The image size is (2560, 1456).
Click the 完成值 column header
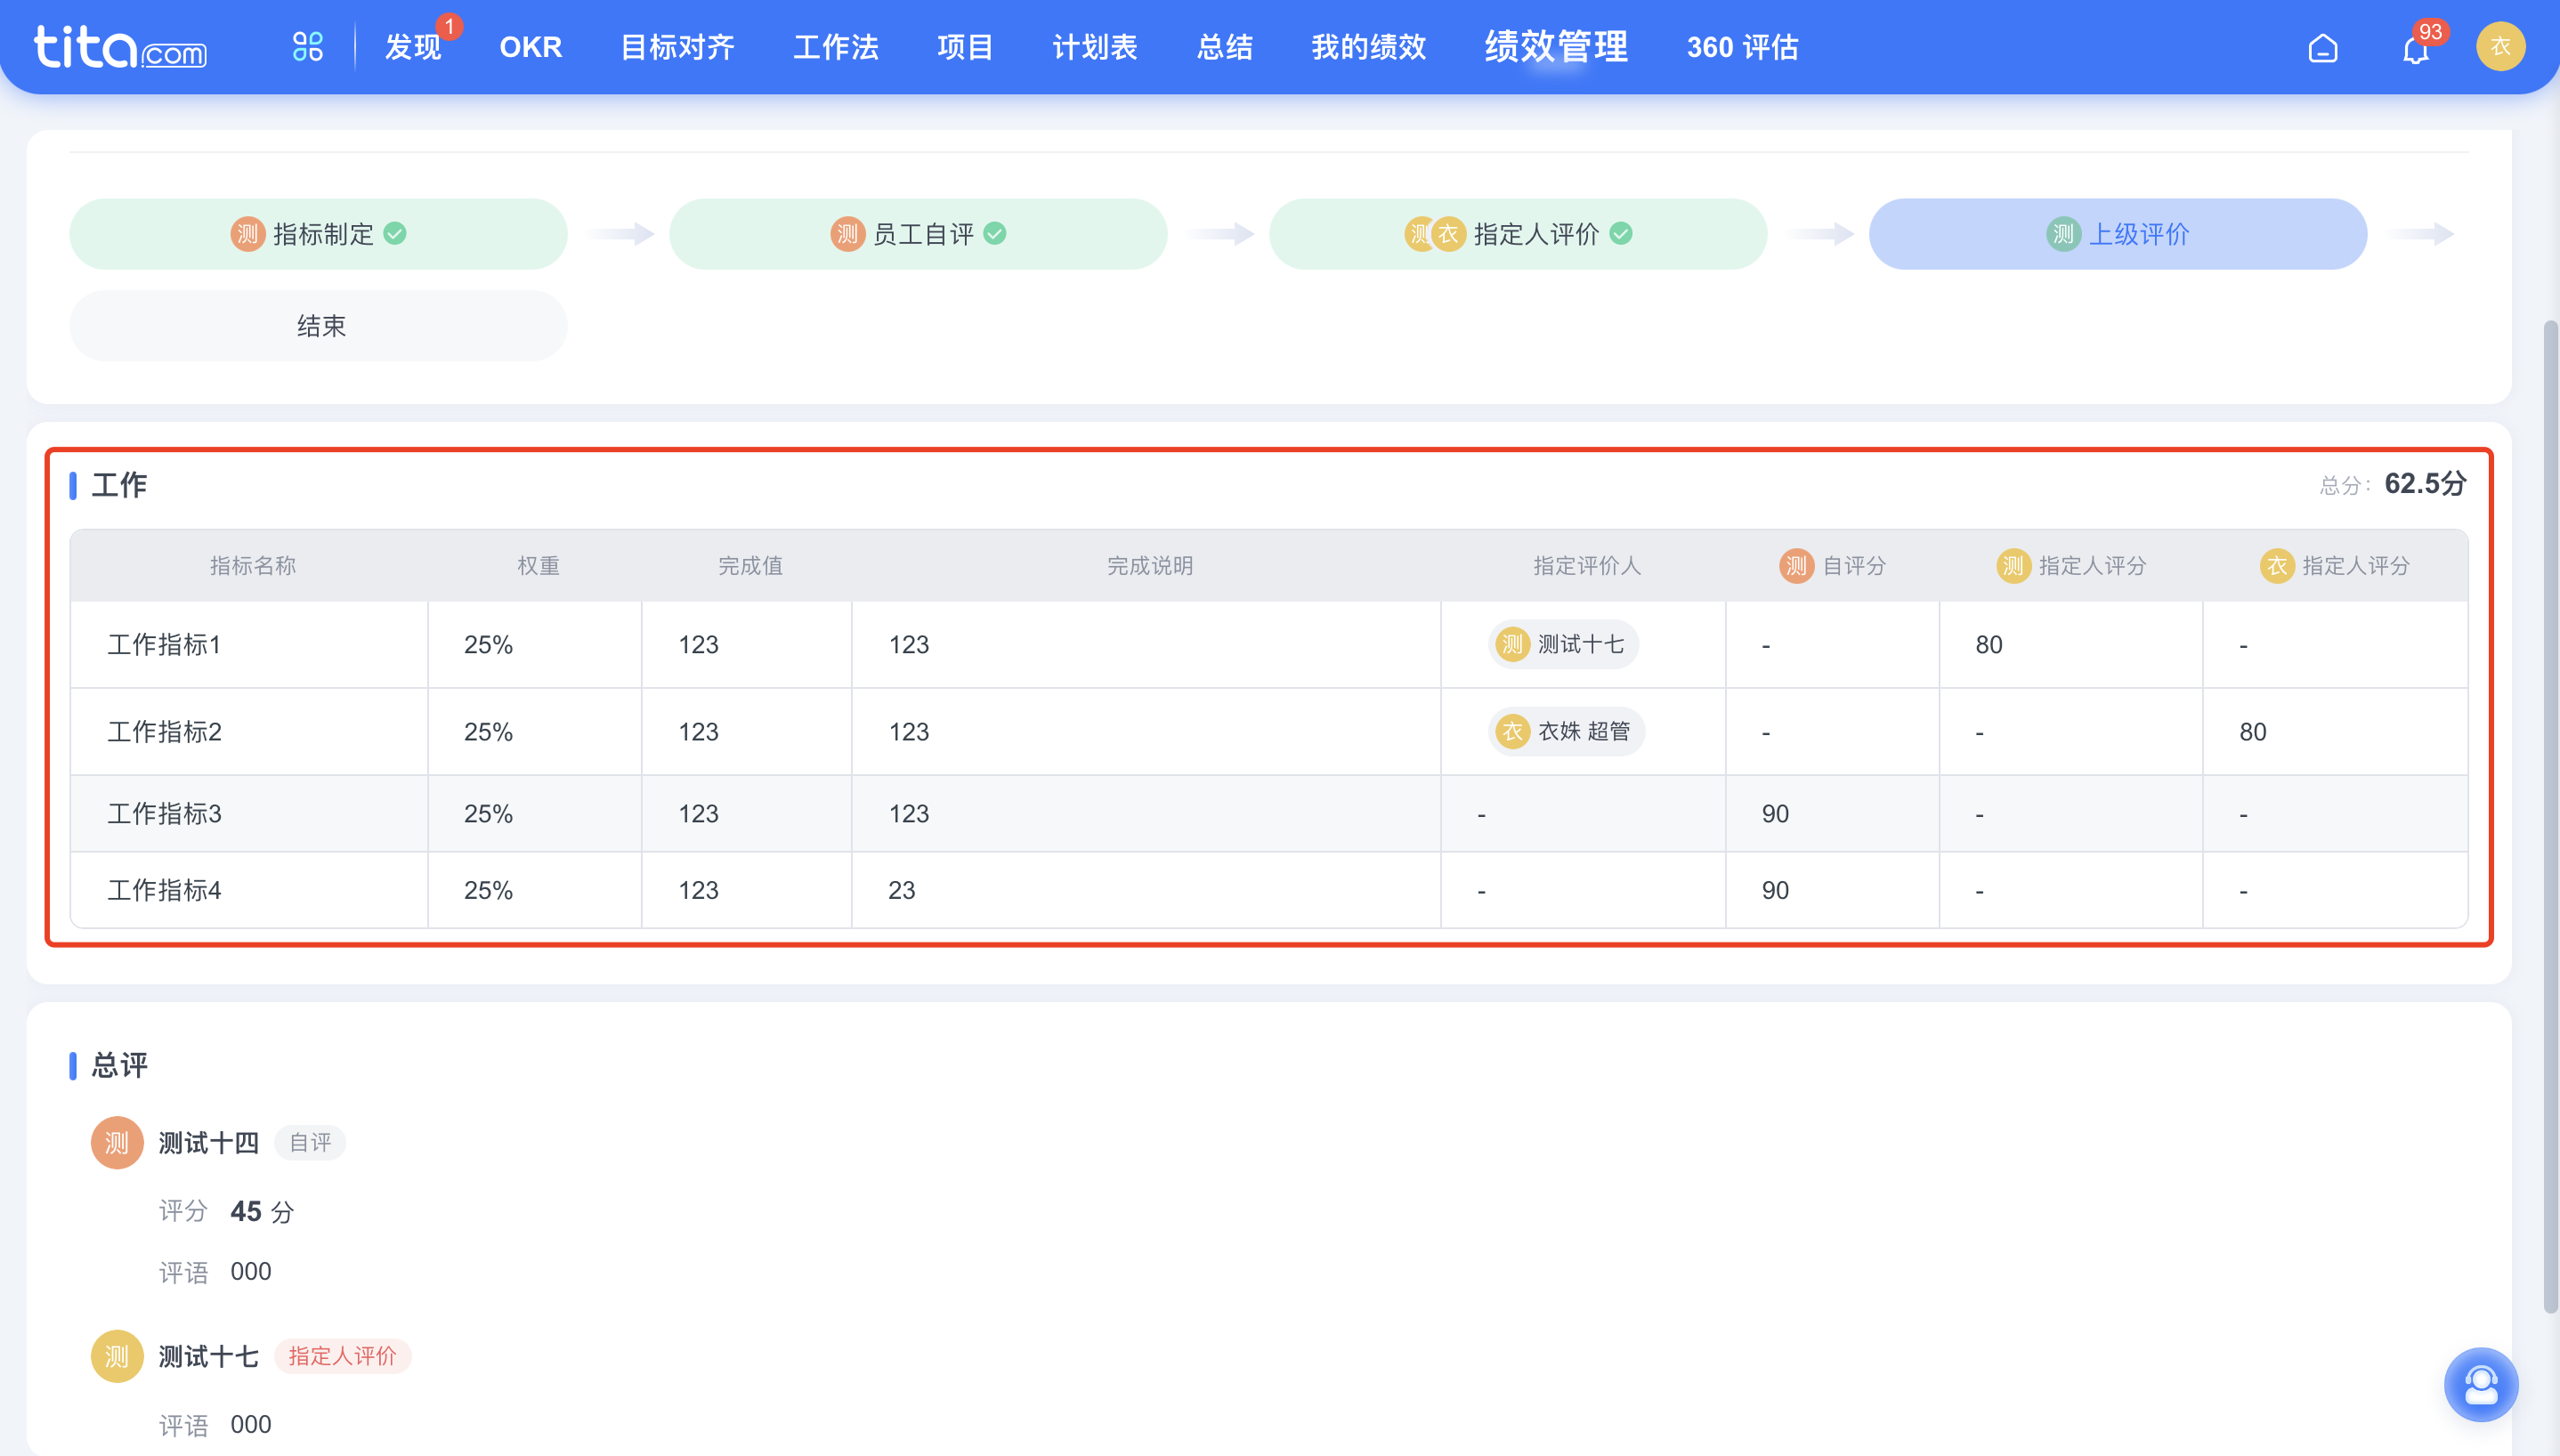[x=750, y=566]
